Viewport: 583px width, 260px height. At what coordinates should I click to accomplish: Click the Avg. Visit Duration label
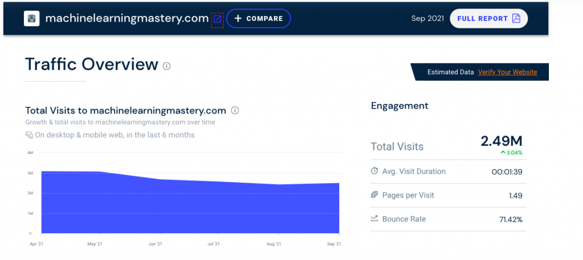(x=414, y=171)
